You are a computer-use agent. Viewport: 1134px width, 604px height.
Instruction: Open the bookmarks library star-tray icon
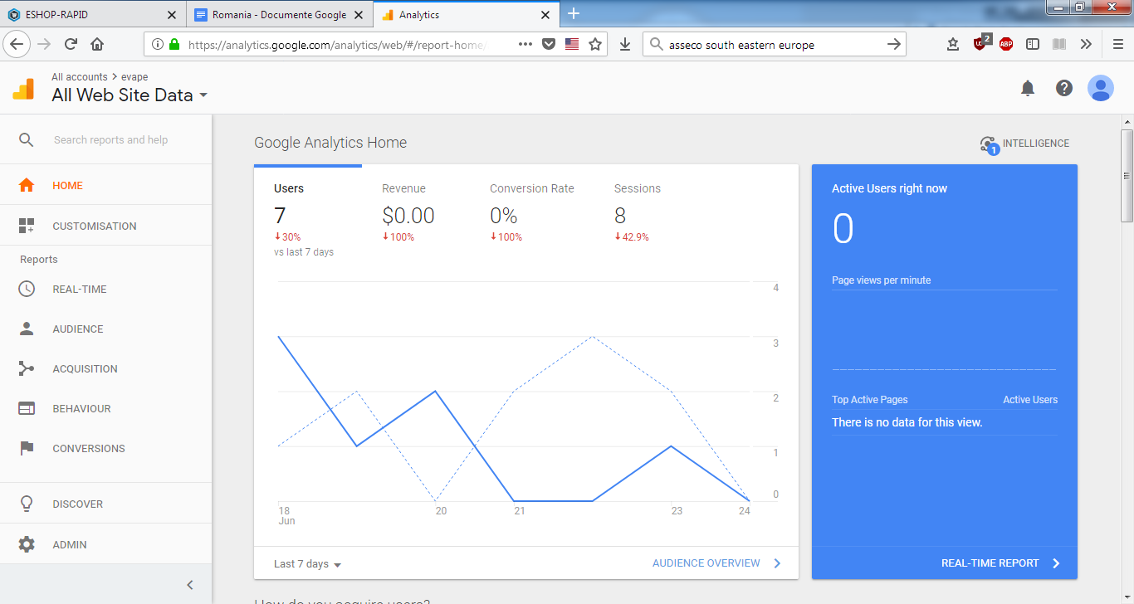953,44
